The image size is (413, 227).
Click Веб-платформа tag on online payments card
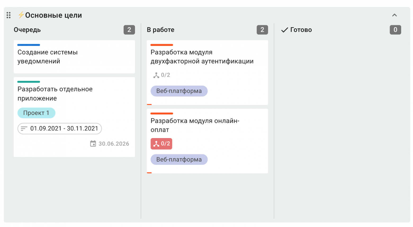coord(179,160)
